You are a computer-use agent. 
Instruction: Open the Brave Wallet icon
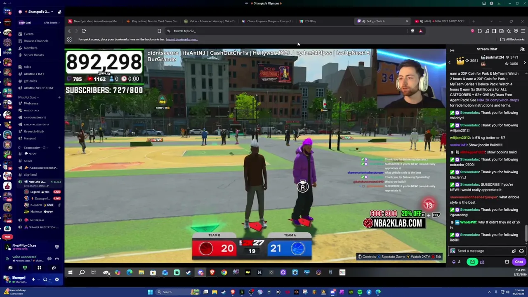click(x=501, y=31)
